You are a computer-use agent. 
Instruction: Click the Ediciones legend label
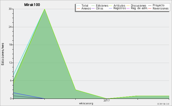(102, 5)
